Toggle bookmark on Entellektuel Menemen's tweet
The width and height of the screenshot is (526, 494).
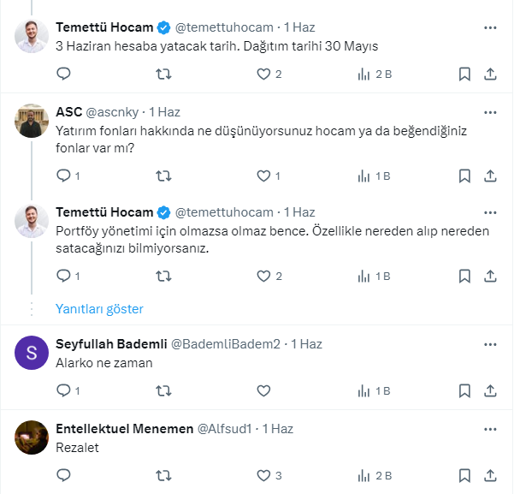pyautogui.click(x=464, y=475)
